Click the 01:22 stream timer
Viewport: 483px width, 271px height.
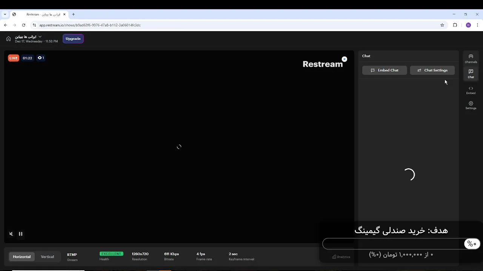pyautogui.click(x=27, y=58)
